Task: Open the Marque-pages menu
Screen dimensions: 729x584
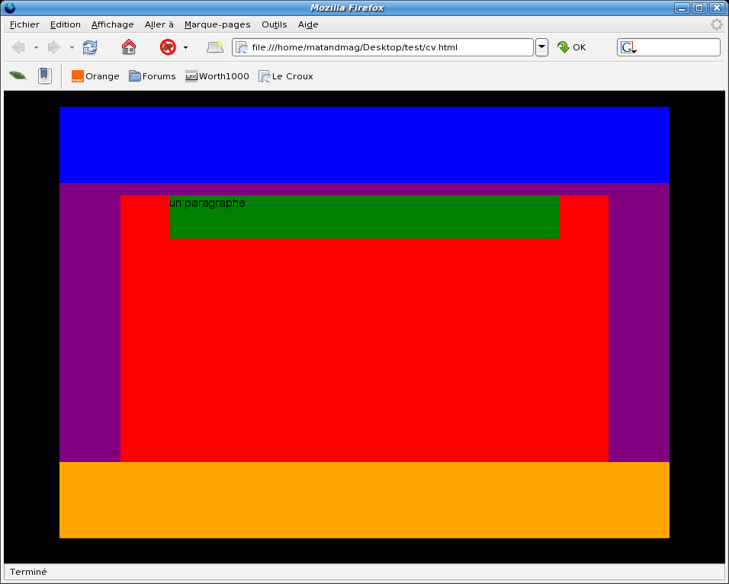Action: (217, 24)
